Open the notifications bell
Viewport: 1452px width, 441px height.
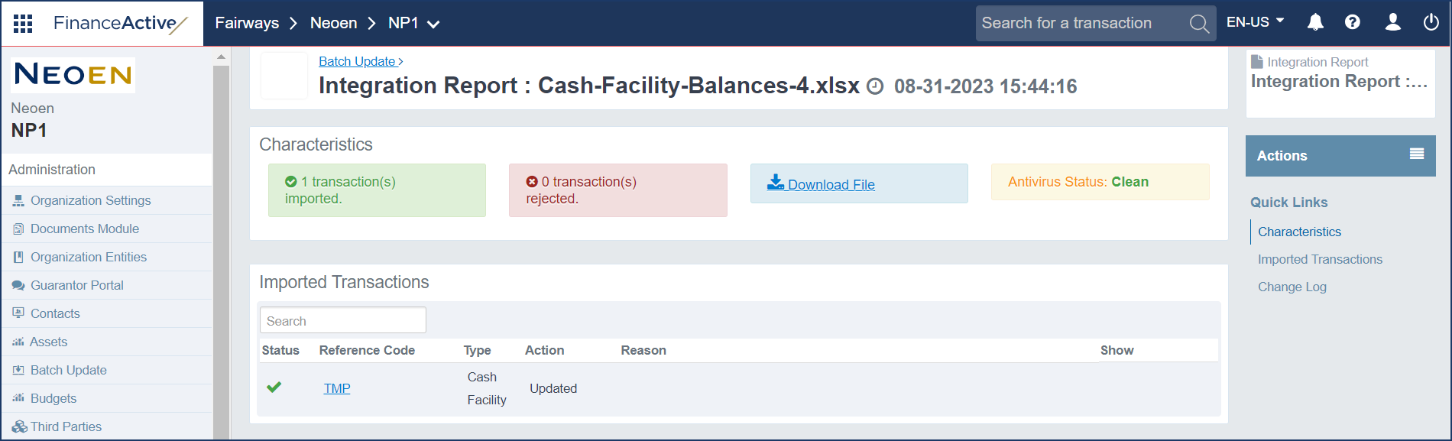coord(1314,22)
